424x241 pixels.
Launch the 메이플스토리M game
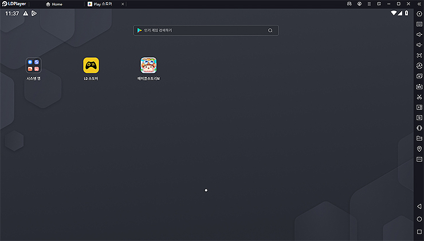click(148, 69)
